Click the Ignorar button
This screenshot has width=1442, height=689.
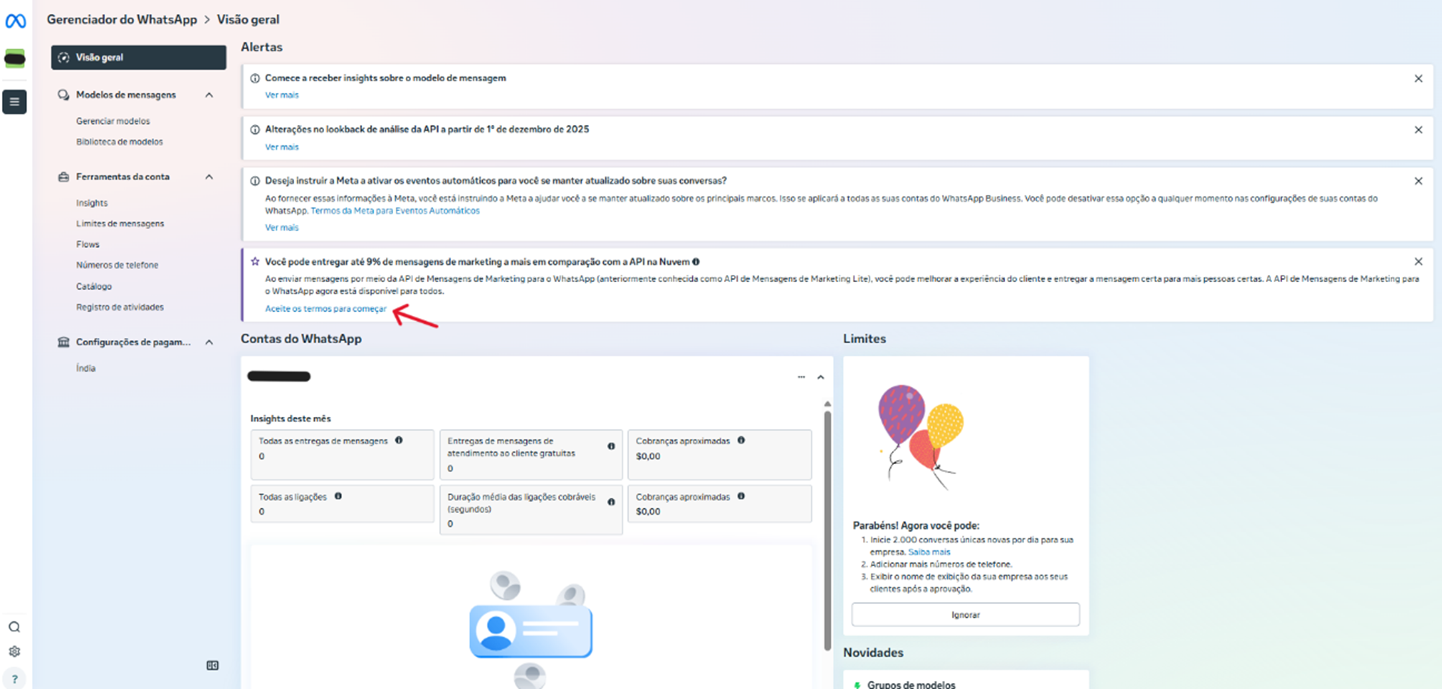click(x=965, y=615)
